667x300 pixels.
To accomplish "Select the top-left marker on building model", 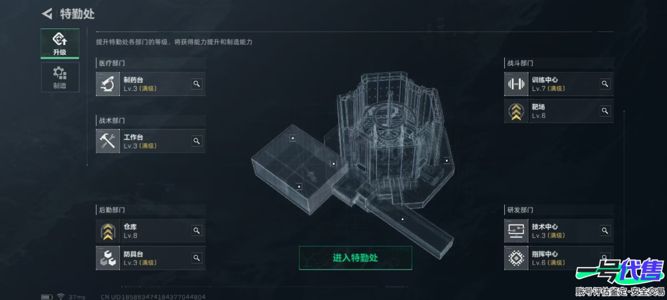I will [292, 138].
